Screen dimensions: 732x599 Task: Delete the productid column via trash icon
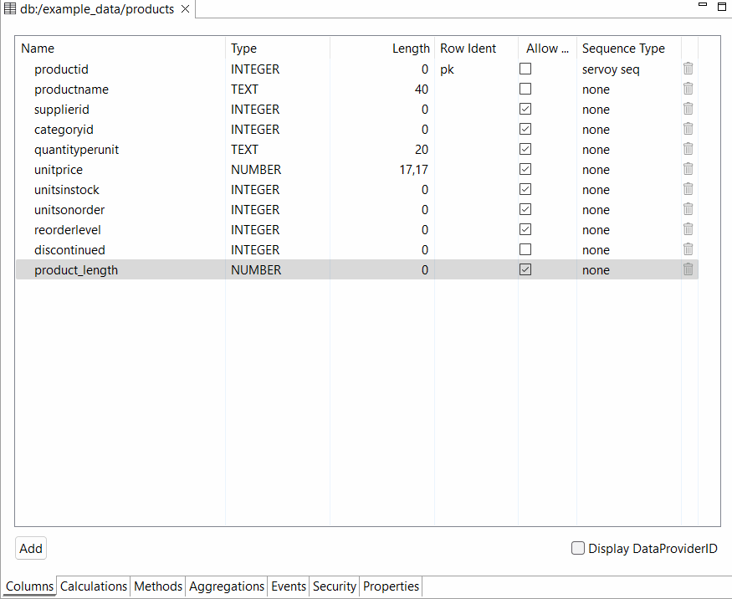pos(688,69)
